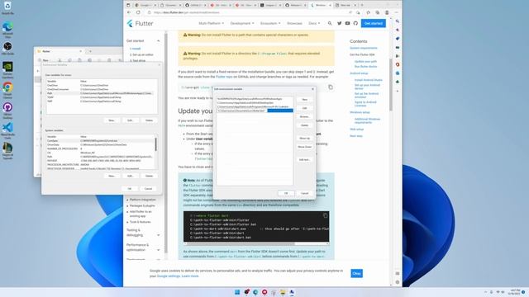
Task: Expand Performance & optimization sidebar section
Action: click(158, 250)
